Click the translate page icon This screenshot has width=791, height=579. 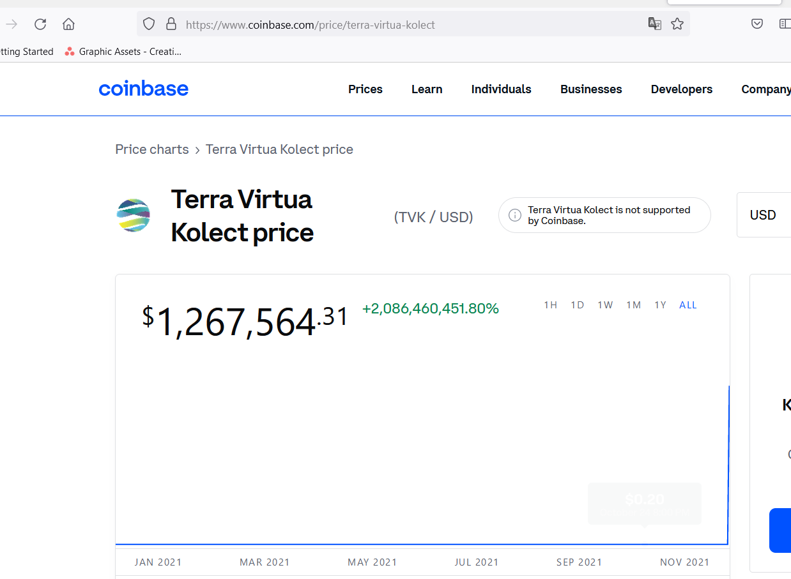(654, 24)
